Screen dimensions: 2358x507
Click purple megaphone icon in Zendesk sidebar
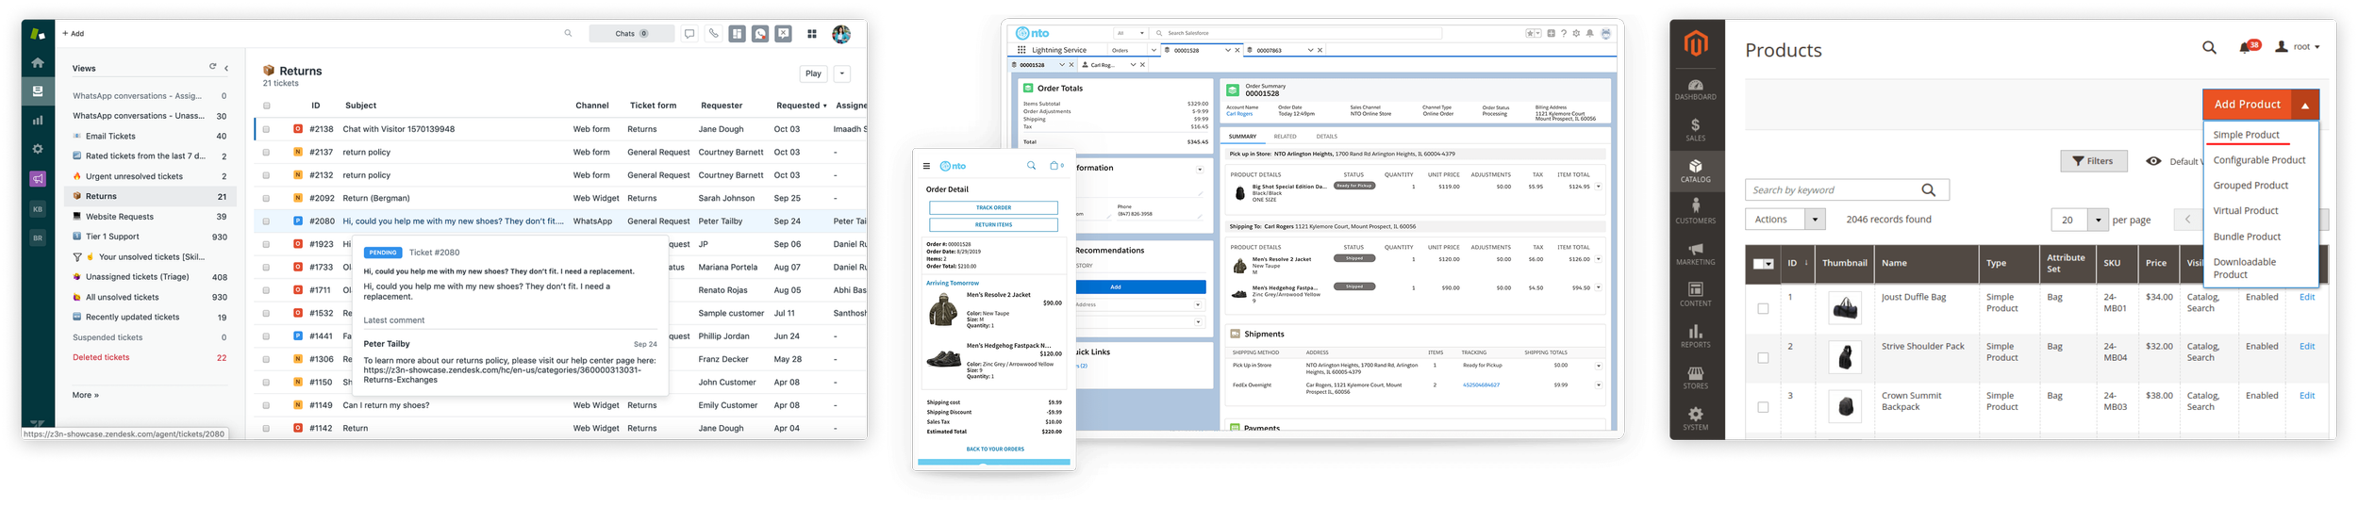[x=38, y=178]
